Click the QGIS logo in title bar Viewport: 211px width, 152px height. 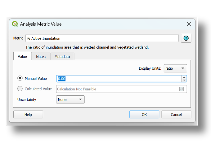pyautogui.click(x=15, y=24)
